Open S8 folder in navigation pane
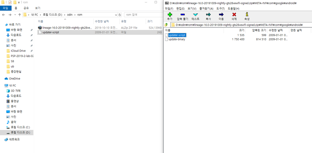 tap(12, 61)
